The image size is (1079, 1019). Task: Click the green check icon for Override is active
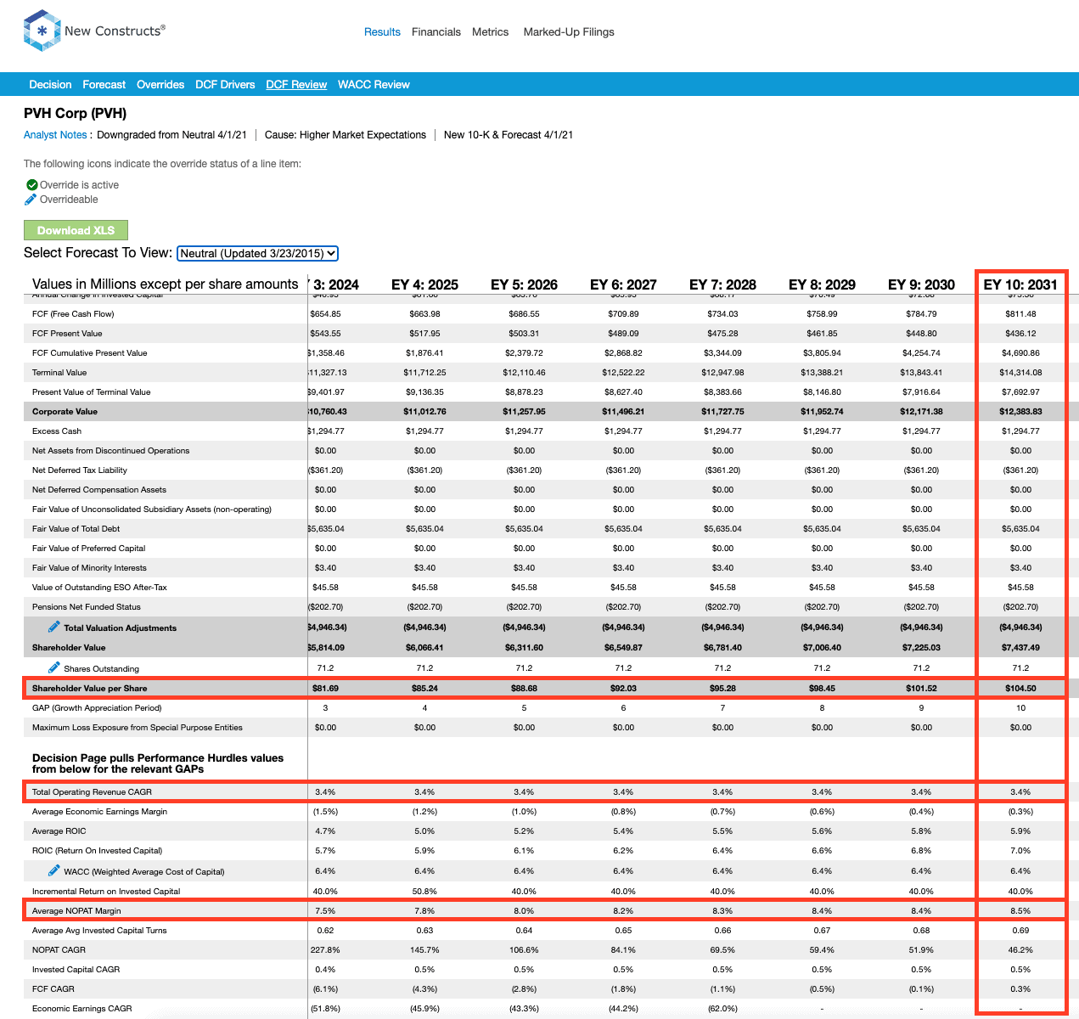coord(31,185)
